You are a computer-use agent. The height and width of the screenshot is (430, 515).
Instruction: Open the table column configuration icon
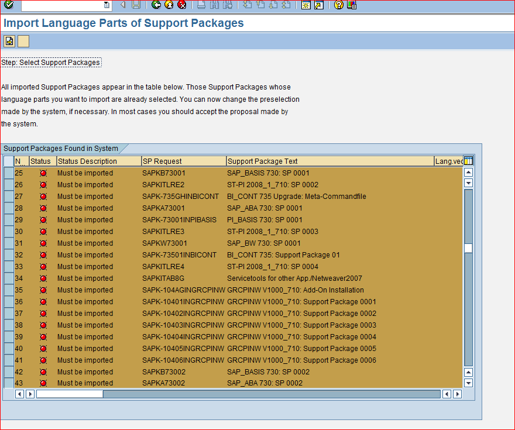pyautogui.click(x=468, y=161)
